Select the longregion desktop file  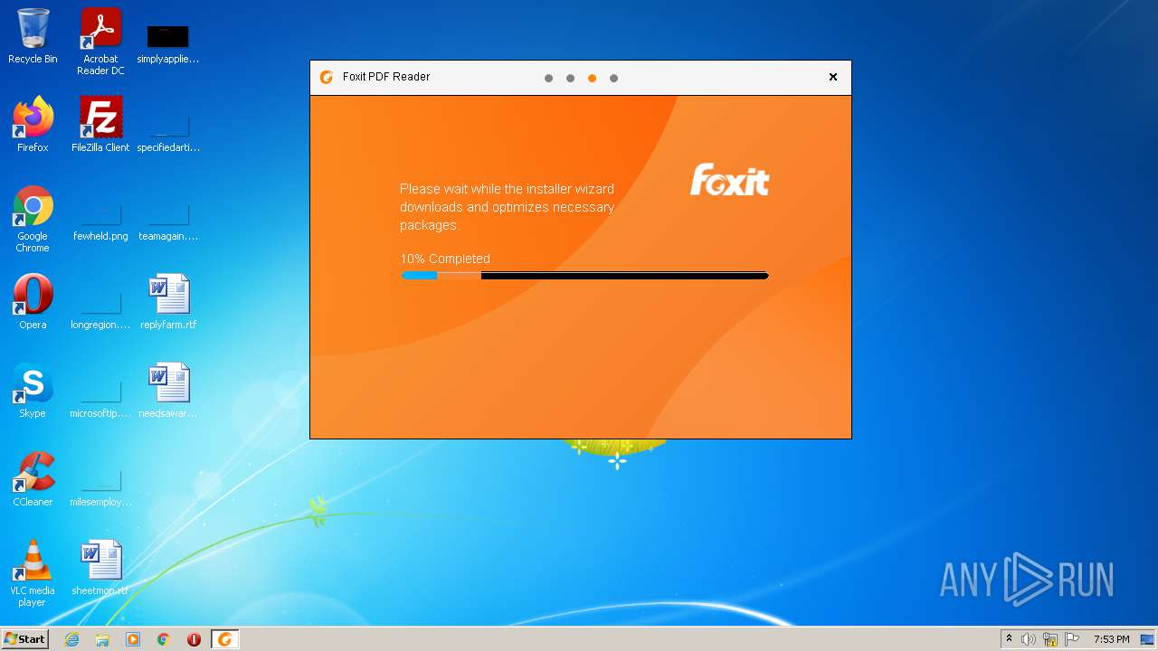[100, 310]
